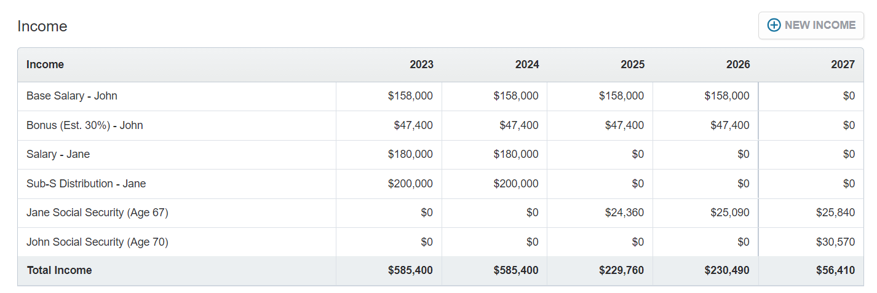The width and height of the screenshot is (877, 293).
Task: Click the plus icon on New Income
Action: tap(774, 25)
